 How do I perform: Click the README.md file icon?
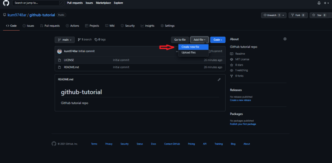(x=60, y=67)
